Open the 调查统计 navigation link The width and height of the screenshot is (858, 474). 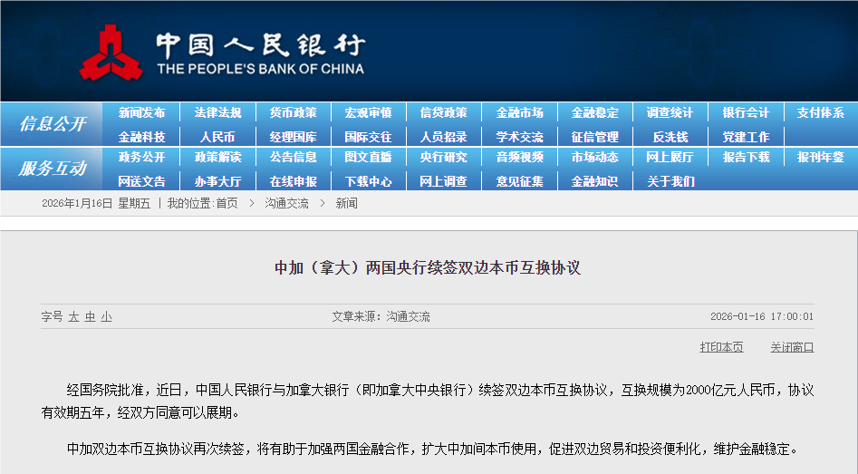(670, 113)
